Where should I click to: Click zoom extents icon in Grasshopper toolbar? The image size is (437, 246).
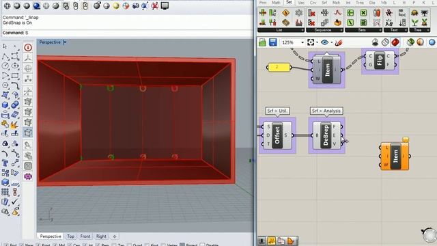click(311, 42)
